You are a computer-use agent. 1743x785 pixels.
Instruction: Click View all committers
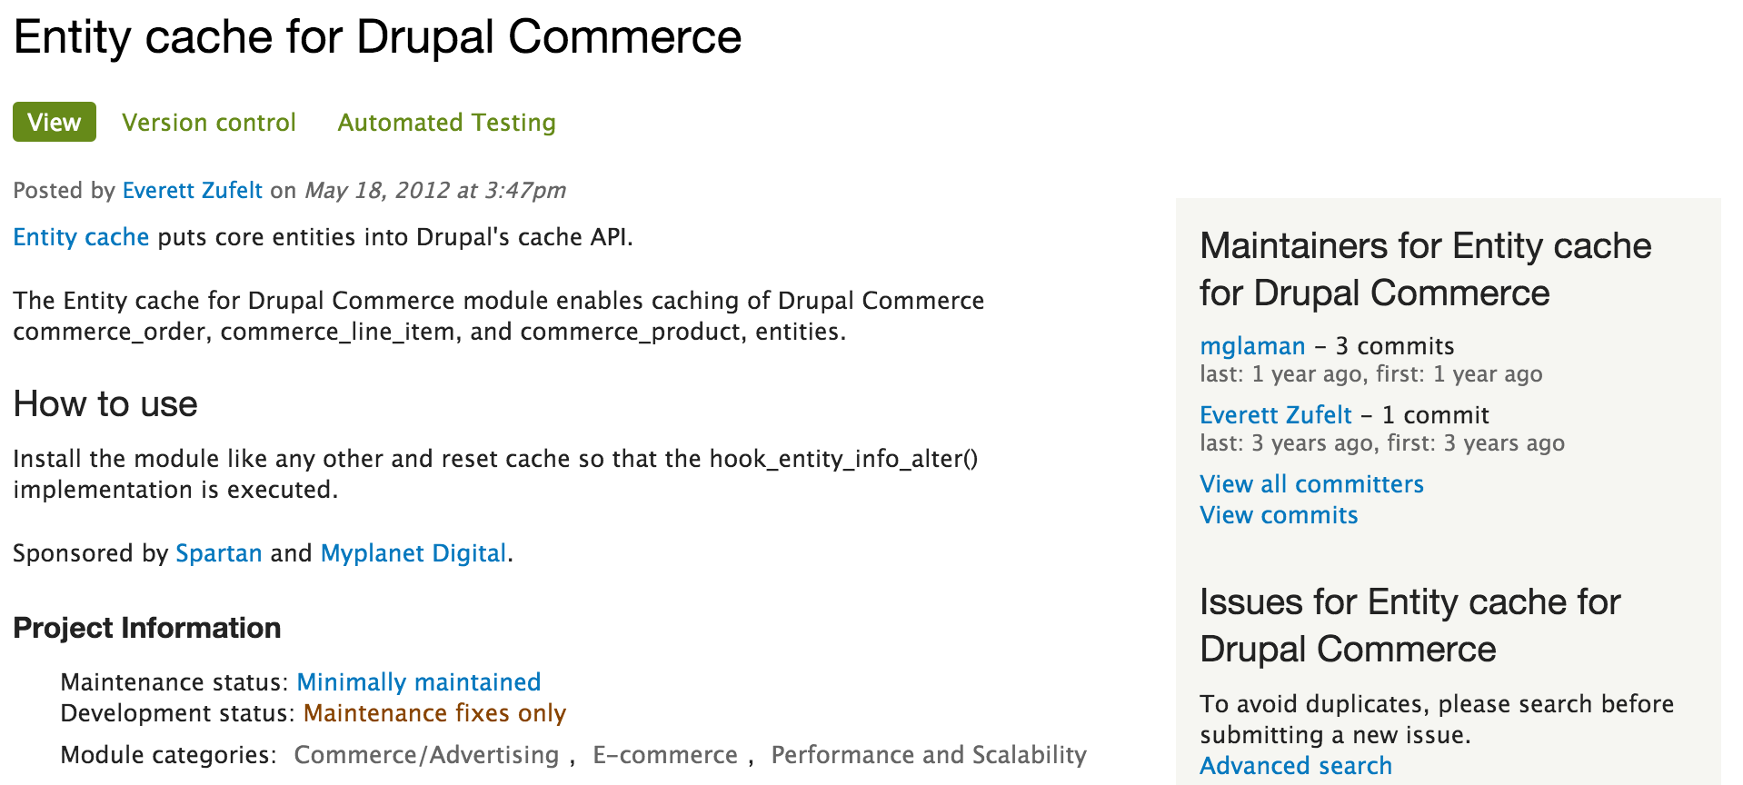[1310, 484]
